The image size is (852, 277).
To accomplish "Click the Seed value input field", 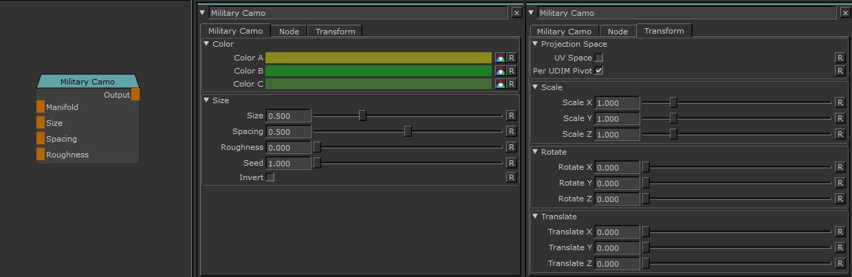I will coord(288,164).
